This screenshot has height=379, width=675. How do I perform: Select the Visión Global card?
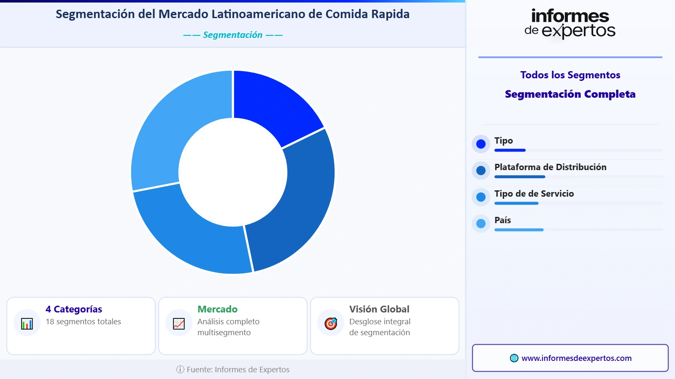coord(385,326)
